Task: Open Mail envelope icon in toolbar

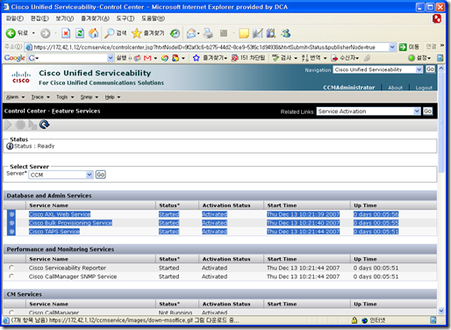Action: point(191,33)
